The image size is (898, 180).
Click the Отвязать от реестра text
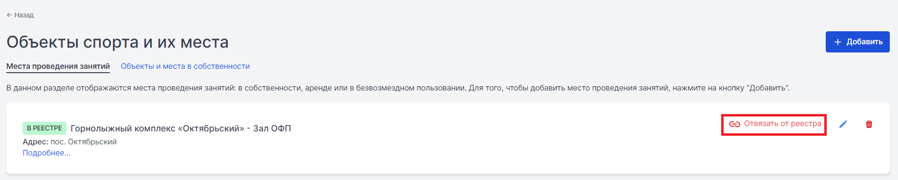(782, 124)
